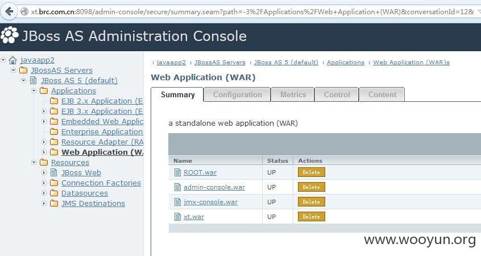Click folder icon beside JBossAS Servers
Image resolution: width=481 pixels, height=256 pixels.
[x=23, y=71]
